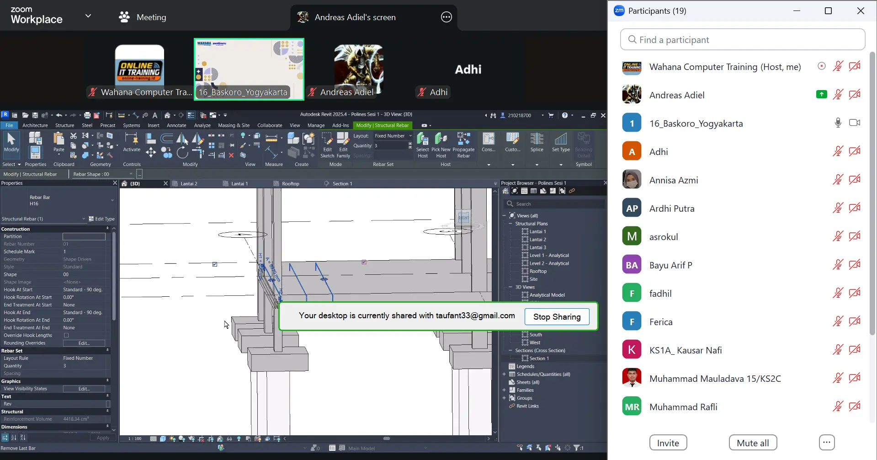Click the Set Type tool

tap(561, 142)
